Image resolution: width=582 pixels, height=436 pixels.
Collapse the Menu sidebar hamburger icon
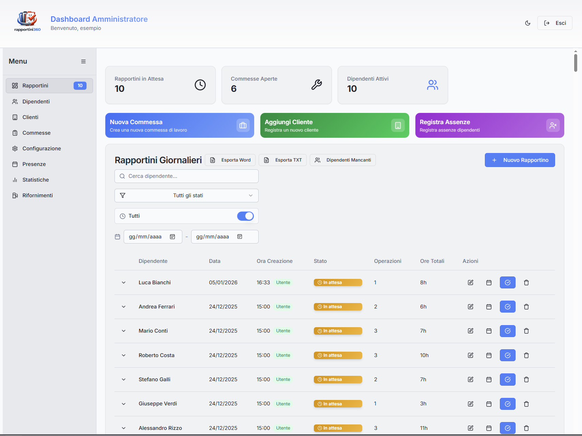[x=83, y=62]
